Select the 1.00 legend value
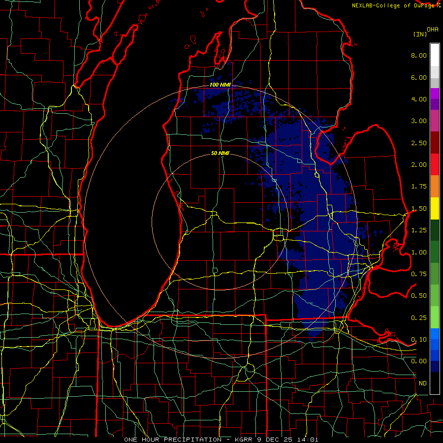Screen dimensions: 443x443 pos(419,253)
